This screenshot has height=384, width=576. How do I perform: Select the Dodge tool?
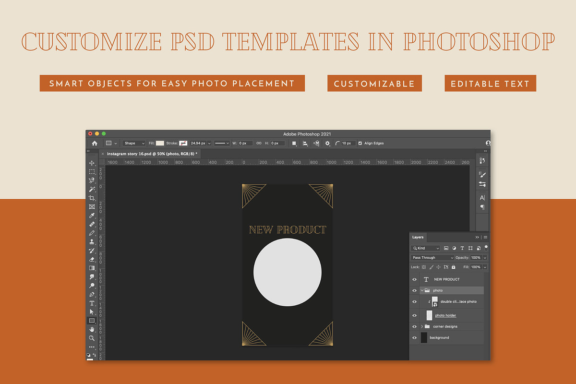pos(92,286)
